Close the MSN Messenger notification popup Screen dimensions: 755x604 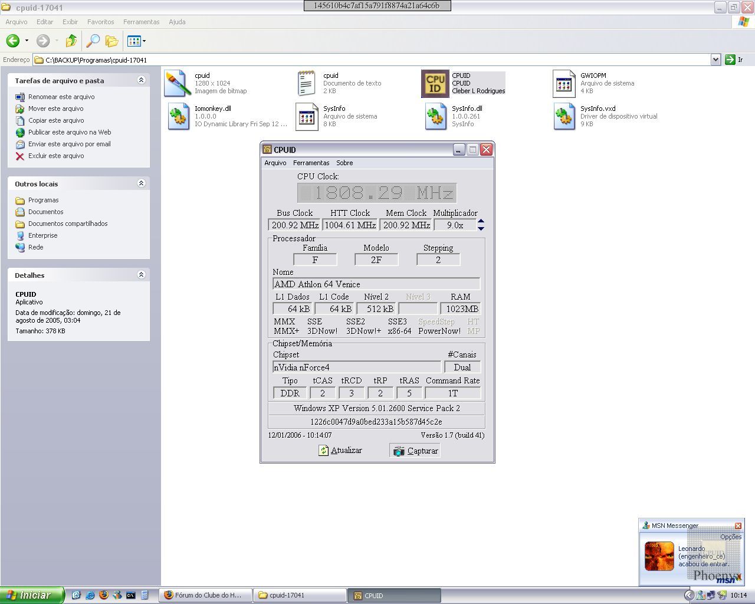(x=738, y=526)
